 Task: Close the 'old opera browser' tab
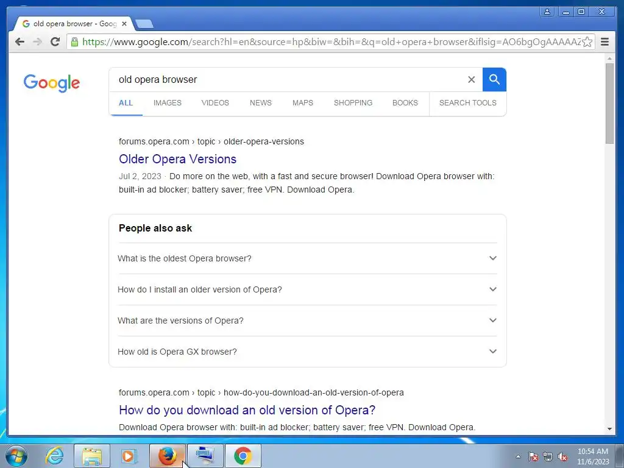pyautogui.click(x=124, y=24)
